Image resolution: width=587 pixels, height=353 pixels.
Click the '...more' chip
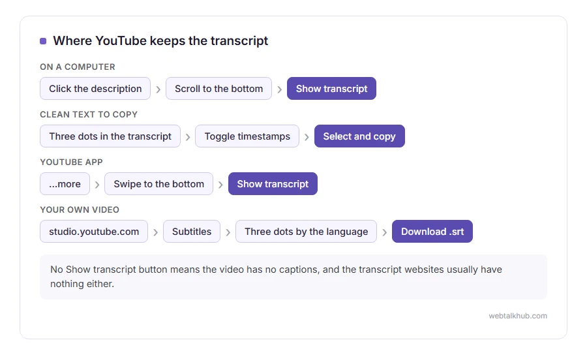pos(65,183)
